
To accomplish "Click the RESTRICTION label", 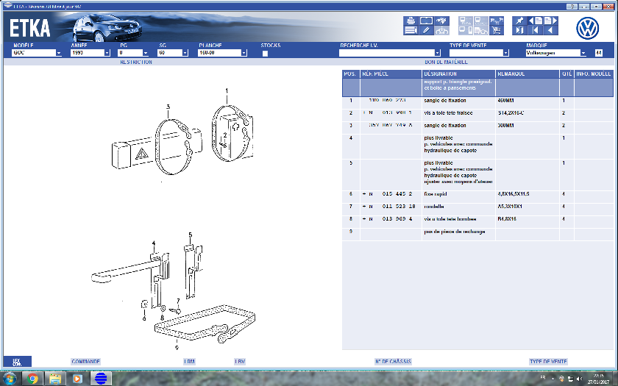I will point(136,62).
